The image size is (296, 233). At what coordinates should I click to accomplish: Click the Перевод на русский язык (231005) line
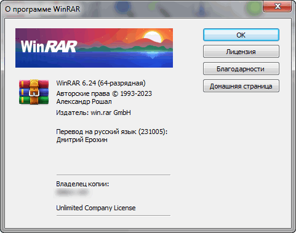112,132
